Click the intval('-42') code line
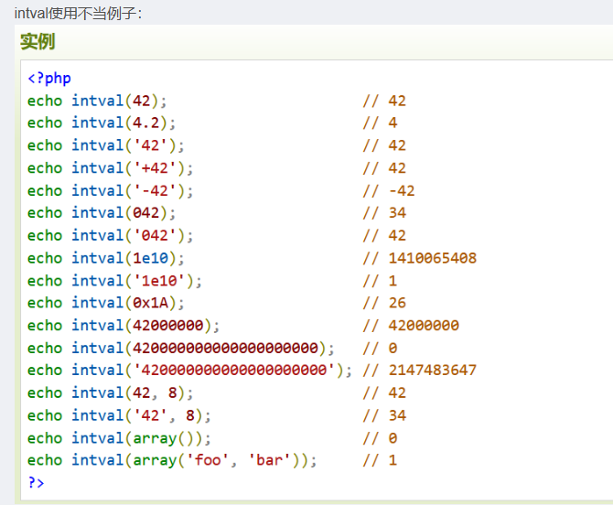Screen dimensions: 613x505 [111, 190]
